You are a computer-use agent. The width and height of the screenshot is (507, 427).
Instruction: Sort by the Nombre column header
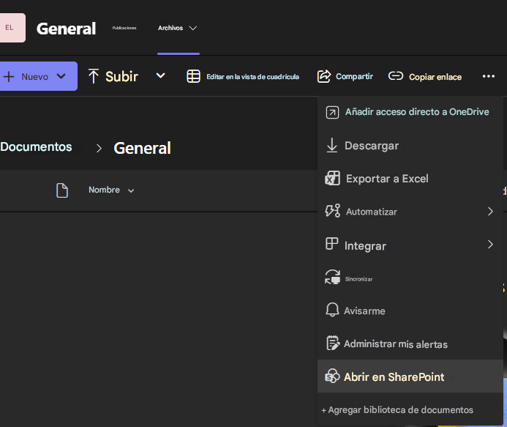tap(104, 190)
